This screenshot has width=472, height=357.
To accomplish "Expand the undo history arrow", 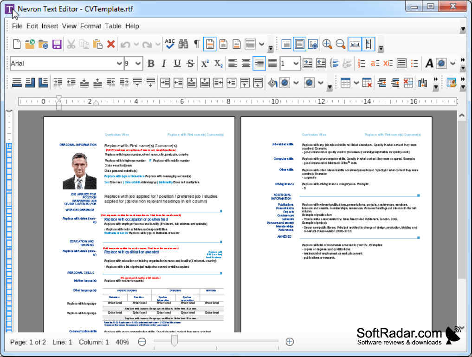I will point(136,44).
